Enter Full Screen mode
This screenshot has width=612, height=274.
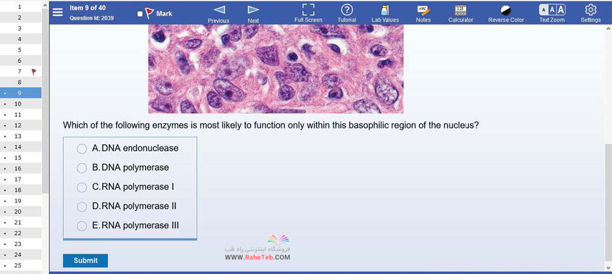click(x=308, y=9)
